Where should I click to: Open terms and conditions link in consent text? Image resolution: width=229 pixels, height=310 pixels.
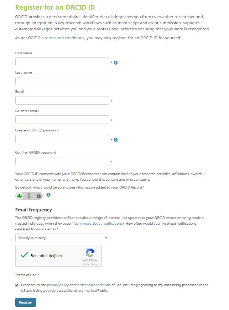[93, 285]
